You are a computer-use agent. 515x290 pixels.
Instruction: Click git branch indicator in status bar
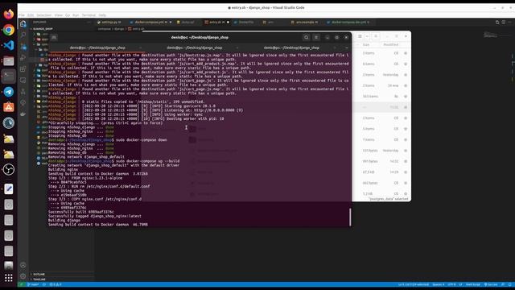click(33, 284)
